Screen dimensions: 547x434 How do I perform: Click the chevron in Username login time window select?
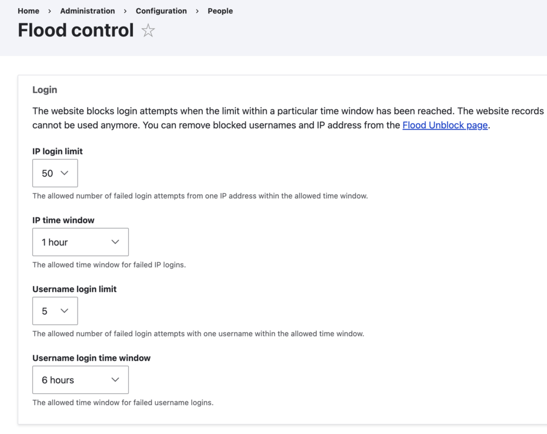[115, 380]
